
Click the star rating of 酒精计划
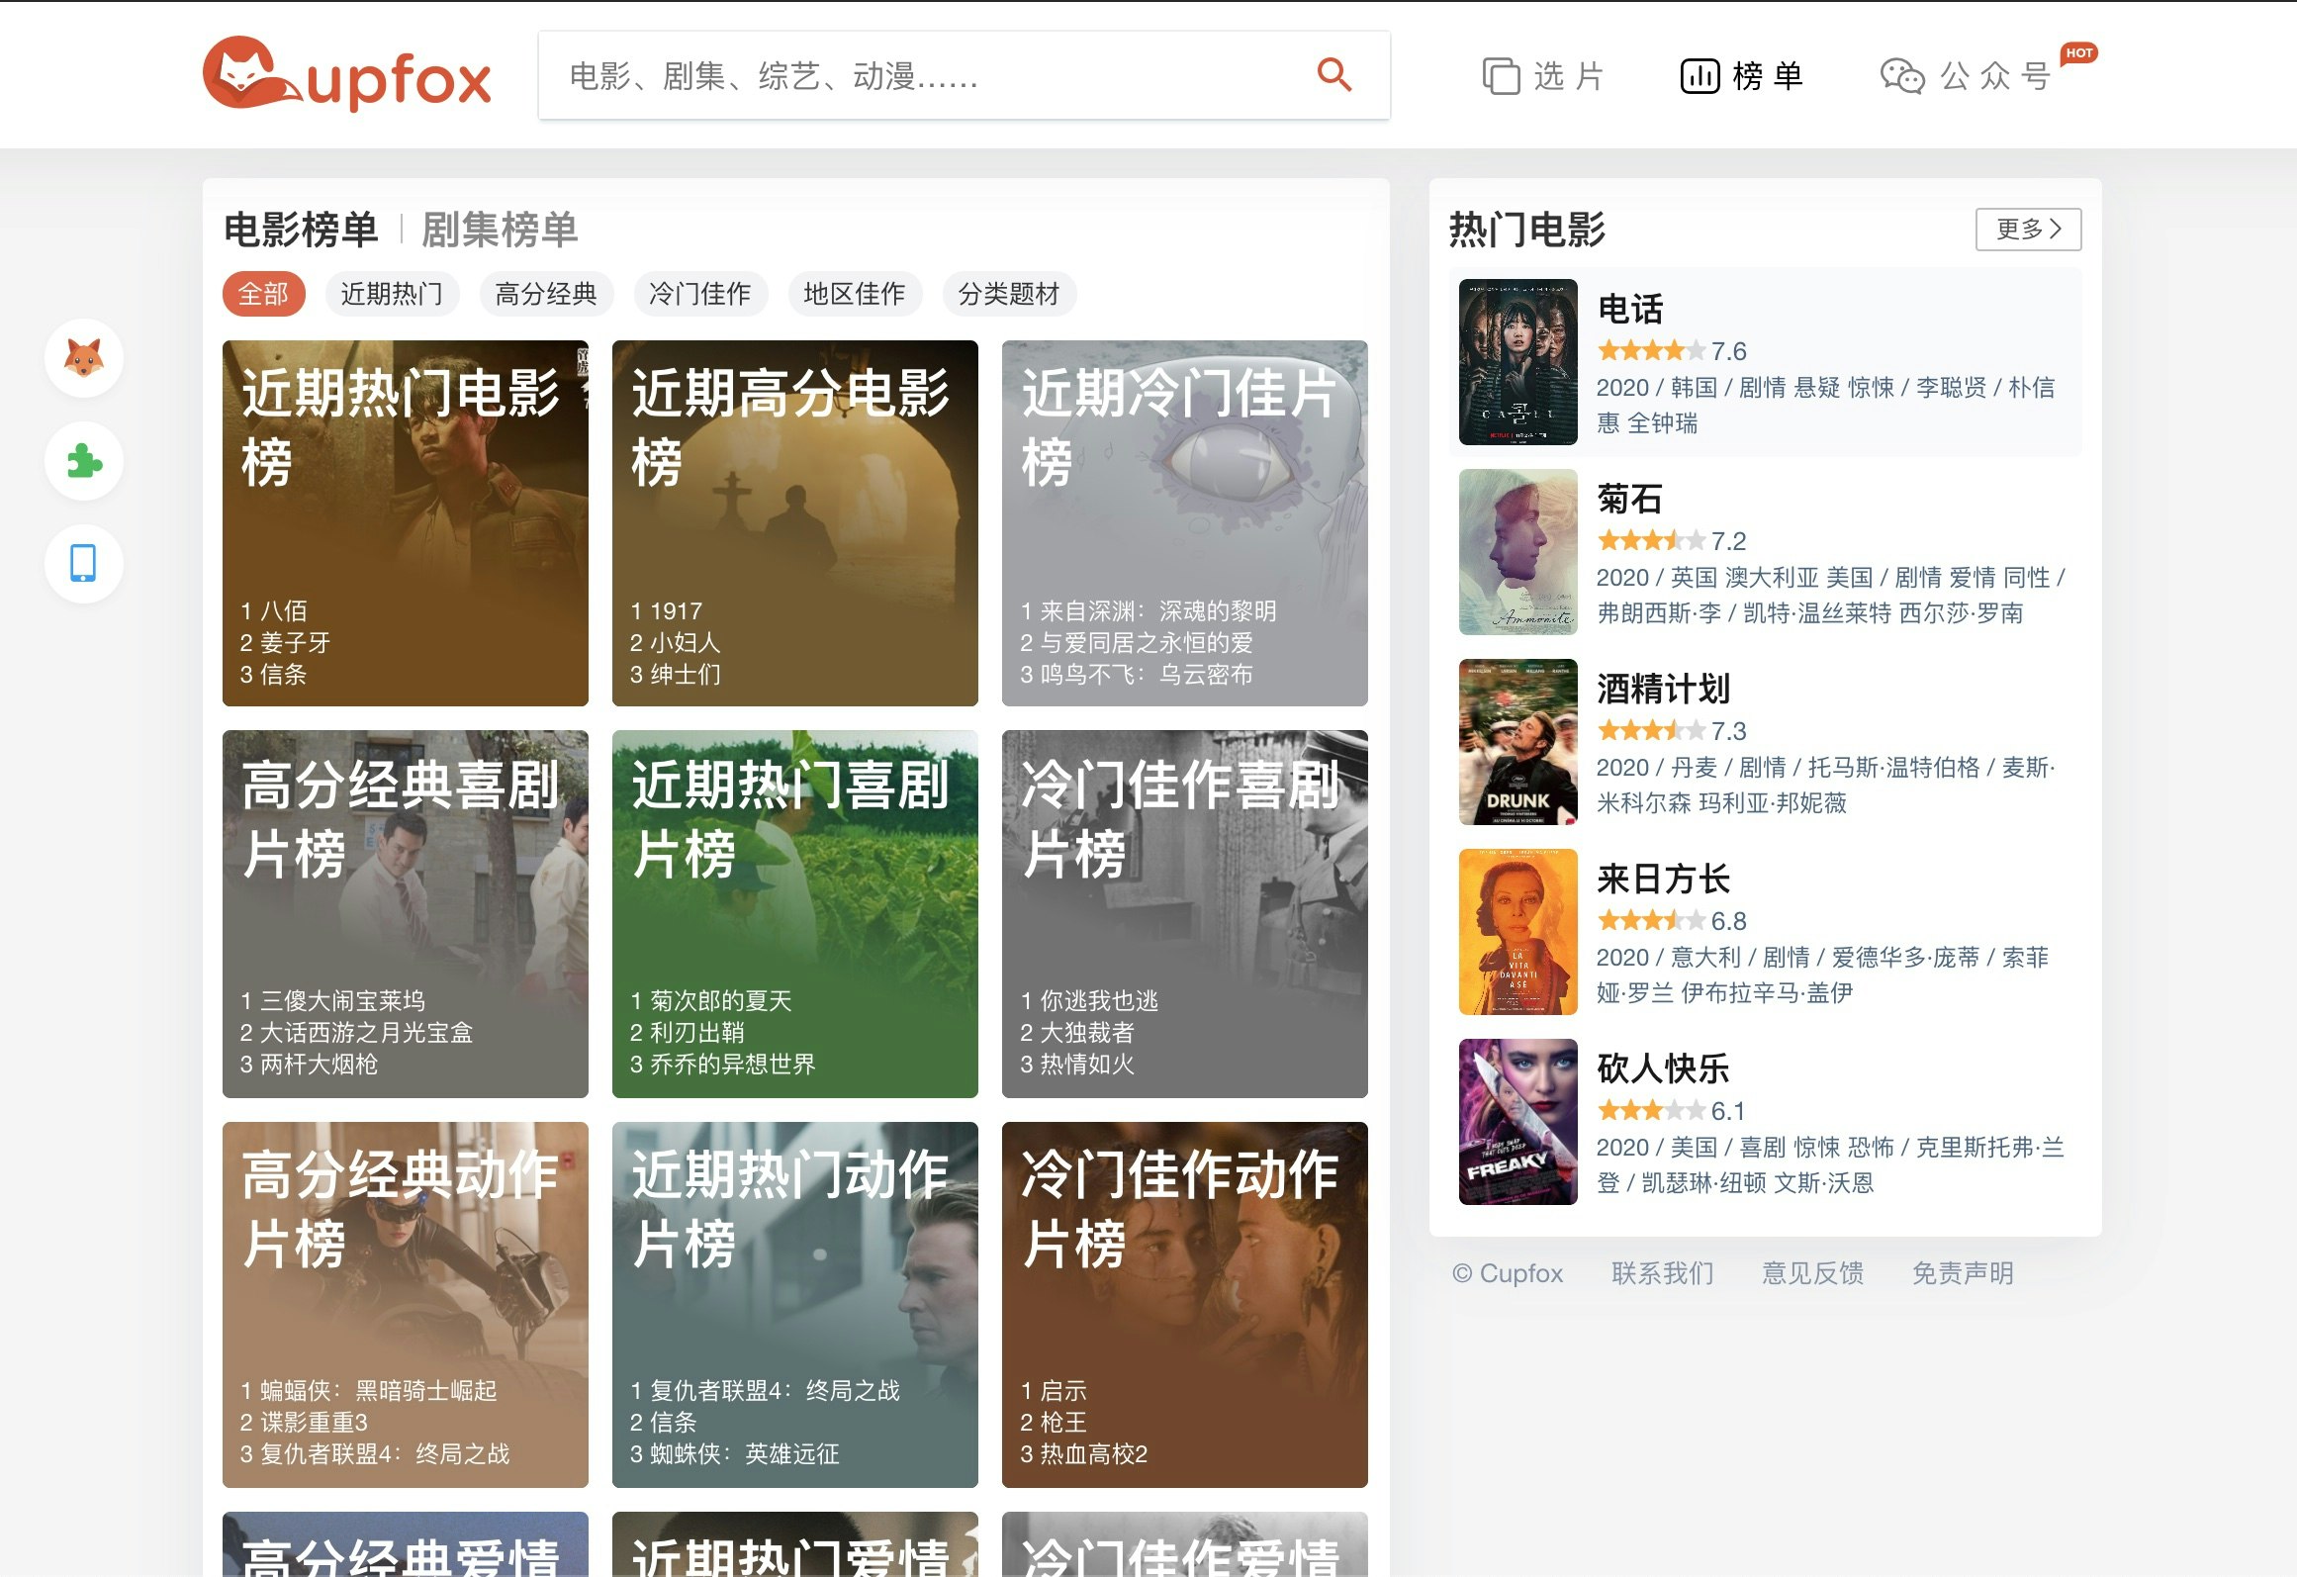(x=1648, y=732)
